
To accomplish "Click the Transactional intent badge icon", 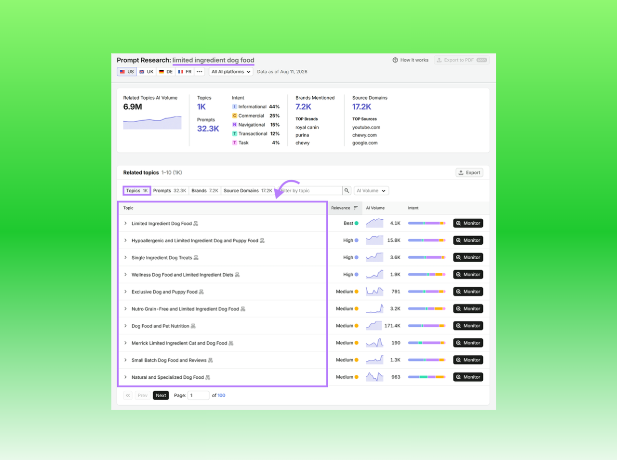I will [x=234, y=134].
